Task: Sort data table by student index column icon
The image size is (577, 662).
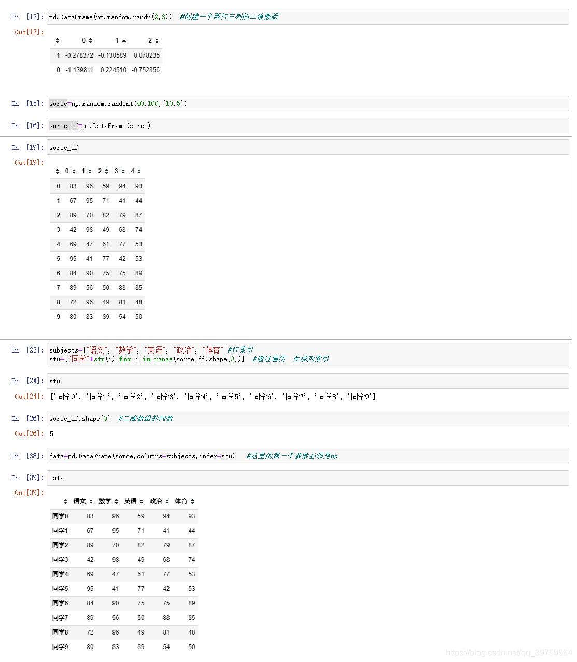Action: click(x=65, y=501)
